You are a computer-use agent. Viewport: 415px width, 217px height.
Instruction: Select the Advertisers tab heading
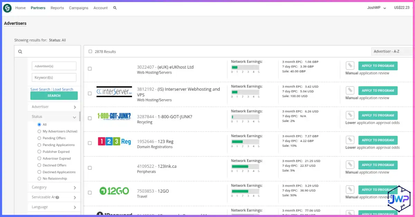pos(15,23)
